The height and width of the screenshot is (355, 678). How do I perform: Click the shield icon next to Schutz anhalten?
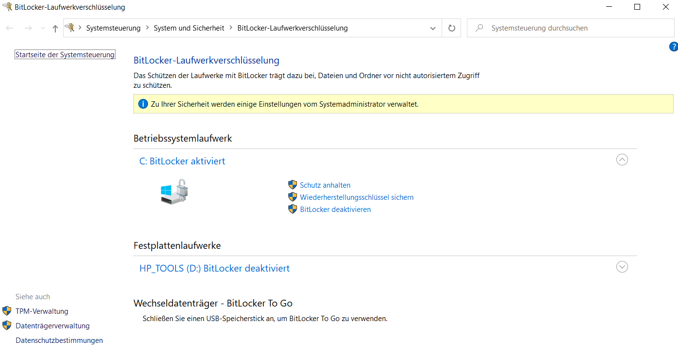pyautogui.click(x=292, y=185)
